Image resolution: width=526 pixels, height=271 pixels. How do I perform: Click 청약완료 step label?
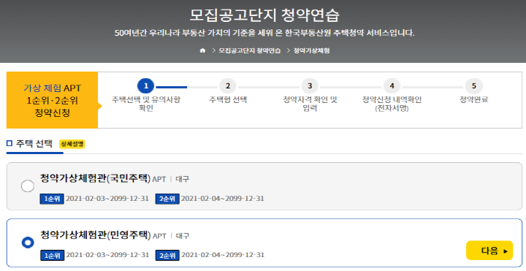point(473,99)
